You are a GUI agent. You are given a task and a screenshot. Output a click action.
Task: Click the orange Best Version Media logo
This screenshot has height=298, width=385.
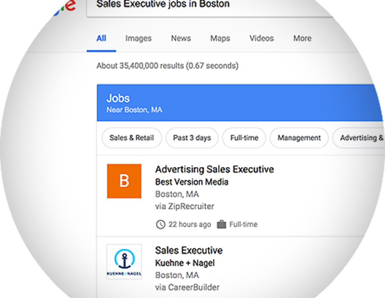[x=124, y=181]
